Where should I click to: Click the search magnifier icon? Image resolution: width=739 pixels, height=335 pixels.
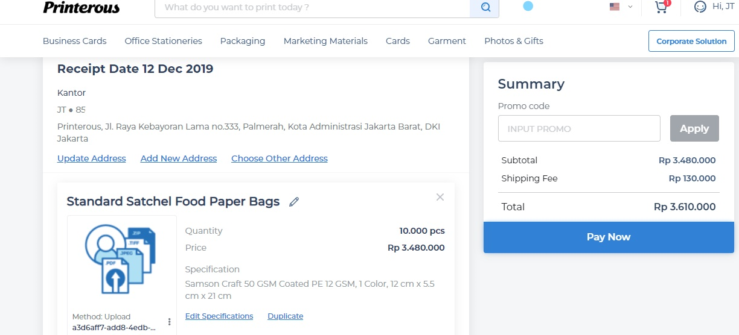pos(485,8)
